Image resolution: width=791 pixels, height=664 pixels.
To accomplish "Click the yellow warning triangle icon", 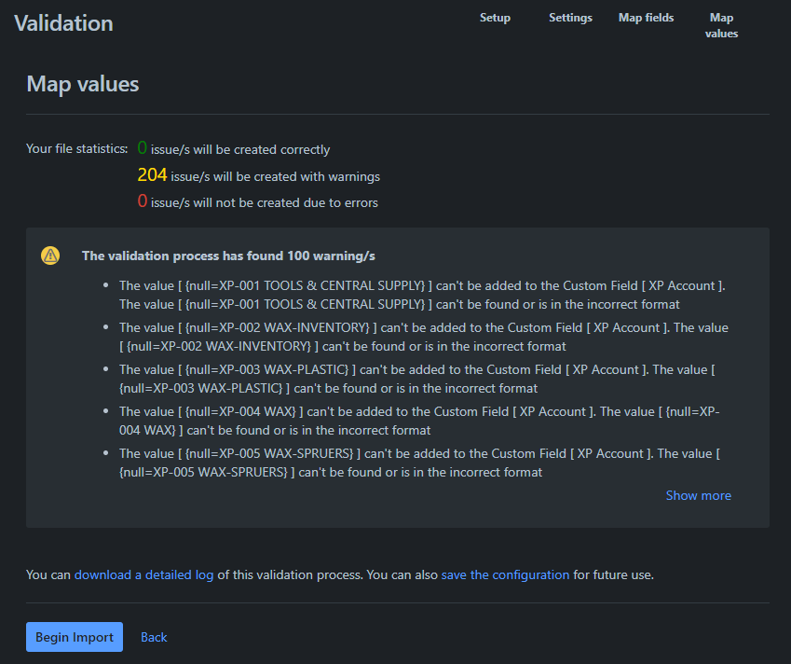I will (x=49, y=255).
